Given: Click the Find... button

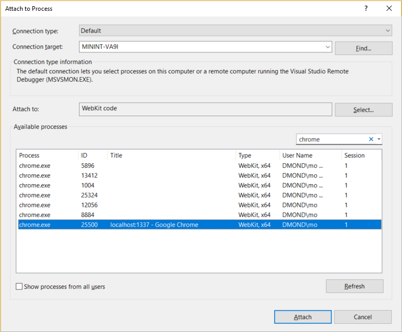Looking at the screenshot, I should pos(363,48).
